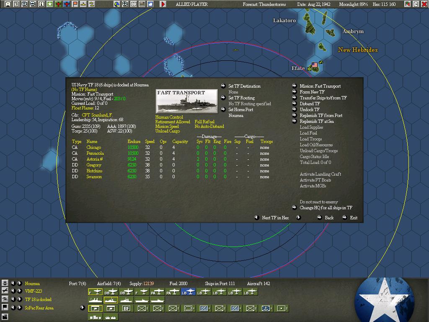The height and width of the screenshot is (322, 429).
Task: Click green flag red arrow icon
Action: point(408,4)
